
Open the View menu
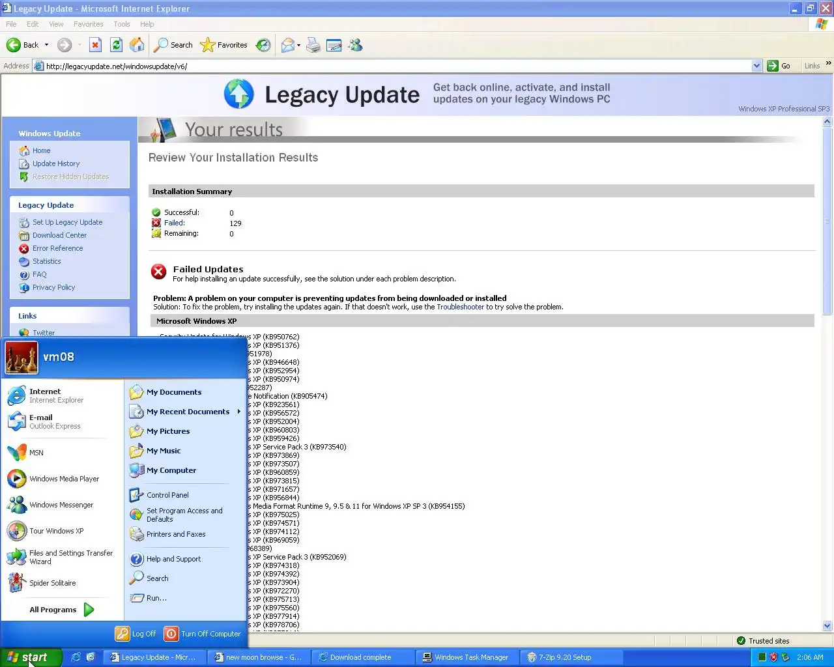(56, 24)
